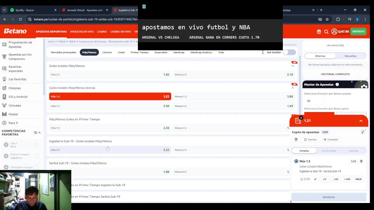Click the Chrome address bar URL
Image resolution: width=374 pixels, height=210 pixels.
(x=85, y=19)
